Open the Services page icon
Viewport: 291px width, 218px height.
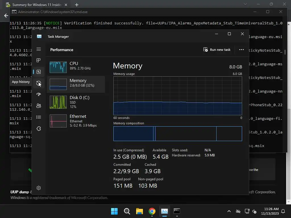tap(39, 129)
